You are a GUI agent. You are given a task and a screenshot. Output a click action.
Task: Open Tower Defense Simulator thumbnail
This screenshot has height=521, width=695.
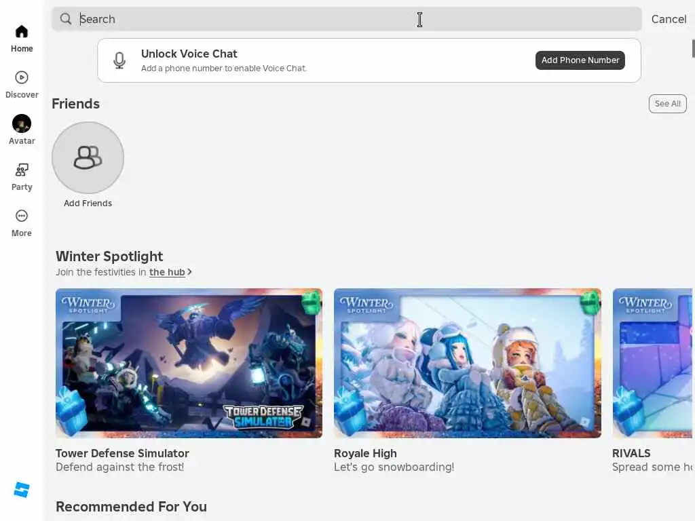(189, 364)
